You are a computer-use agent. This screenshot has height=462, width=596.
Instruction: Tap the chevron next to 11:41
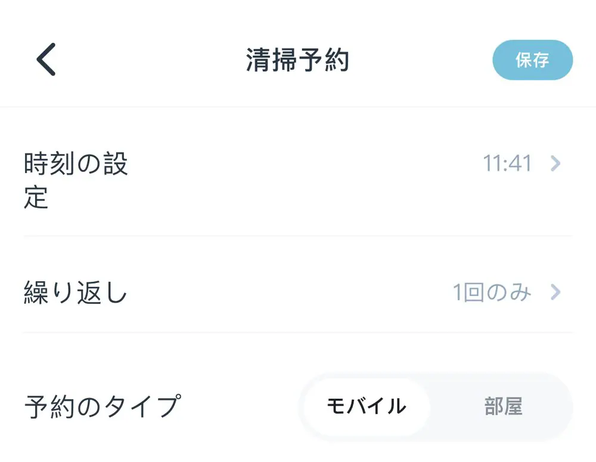tap(555, 164)
